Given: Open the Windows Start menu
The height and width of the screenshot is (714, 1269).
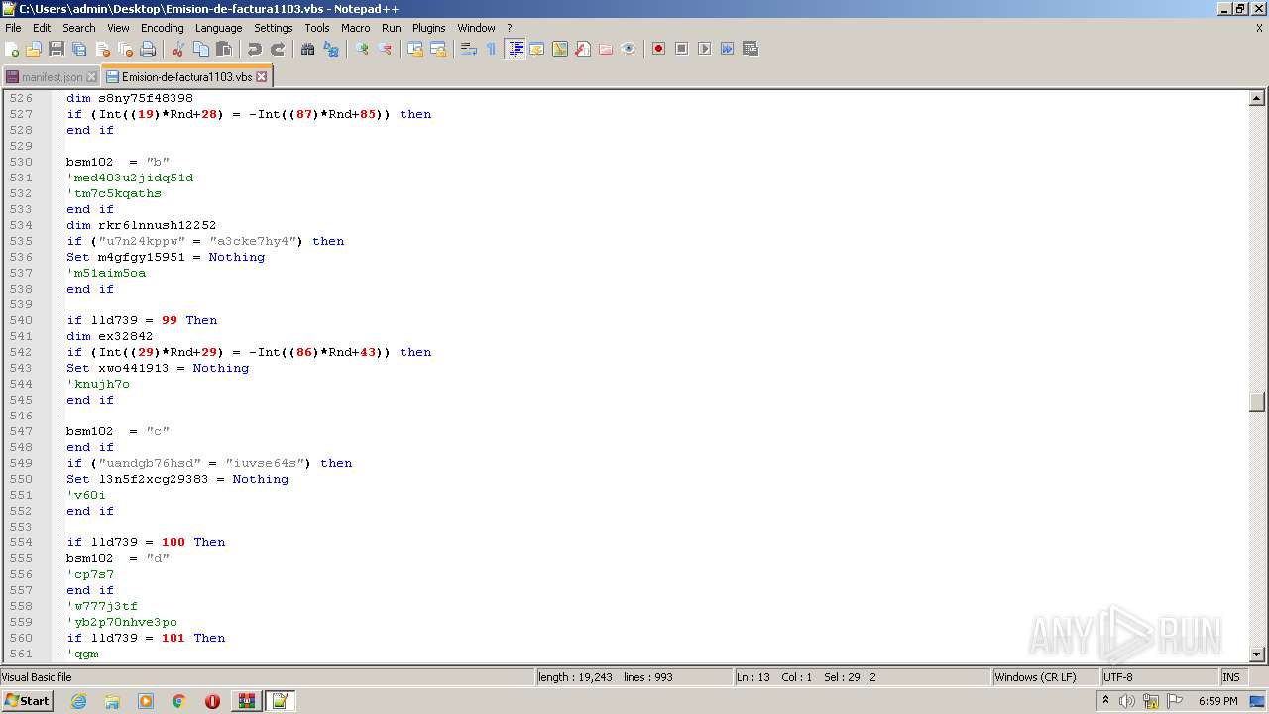Looking at the screenshot, I should [28, 701].
